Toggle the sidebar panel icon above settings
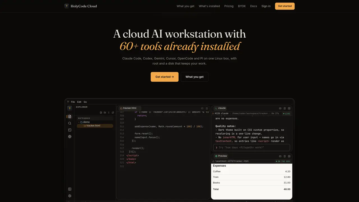This screenshot has height=202, width=359. [x=70, y=189]
